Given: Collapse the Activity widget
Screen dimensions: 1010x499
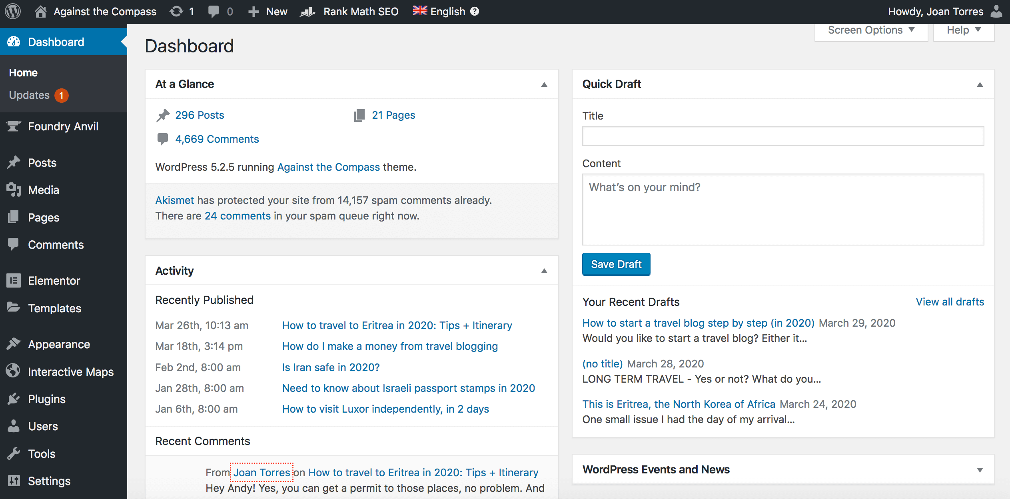Looking at the screenshot, I should pos(544,271).
